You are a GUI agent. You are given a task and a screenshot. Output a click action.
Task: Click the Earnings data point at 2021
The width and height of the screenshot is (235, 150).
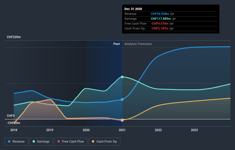tap(122, 77)
